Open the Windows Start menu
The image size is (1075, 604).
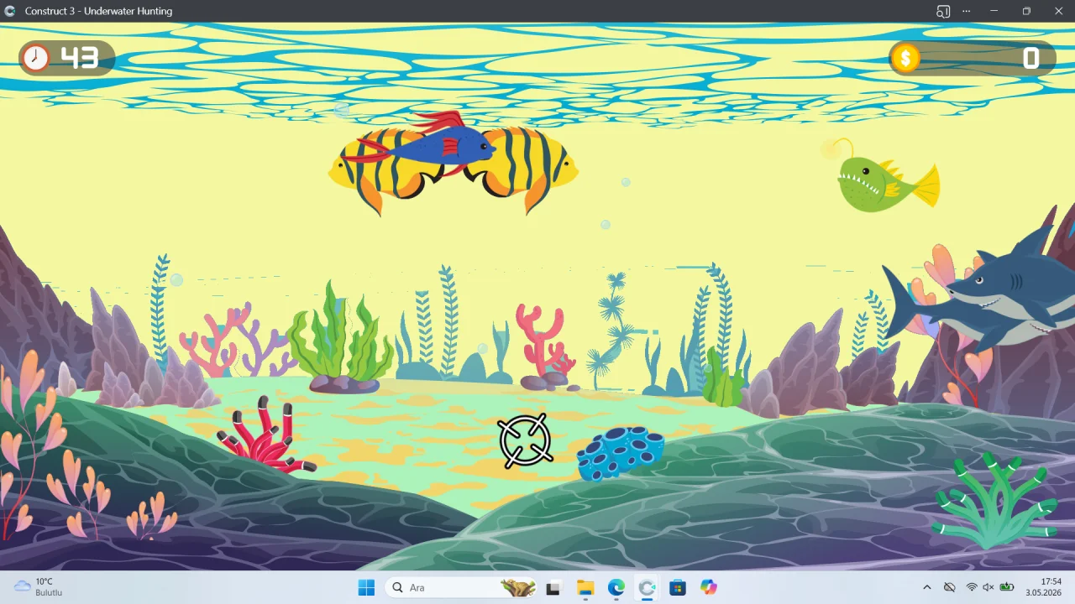366,587
